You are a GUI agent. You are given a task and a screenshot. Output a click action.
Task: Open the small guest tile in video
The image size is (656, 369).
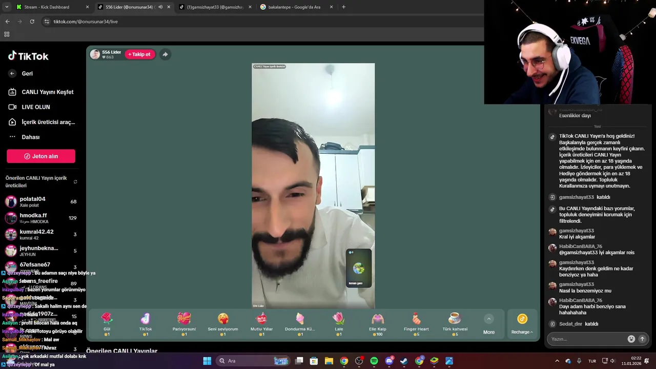coord(359,268)
